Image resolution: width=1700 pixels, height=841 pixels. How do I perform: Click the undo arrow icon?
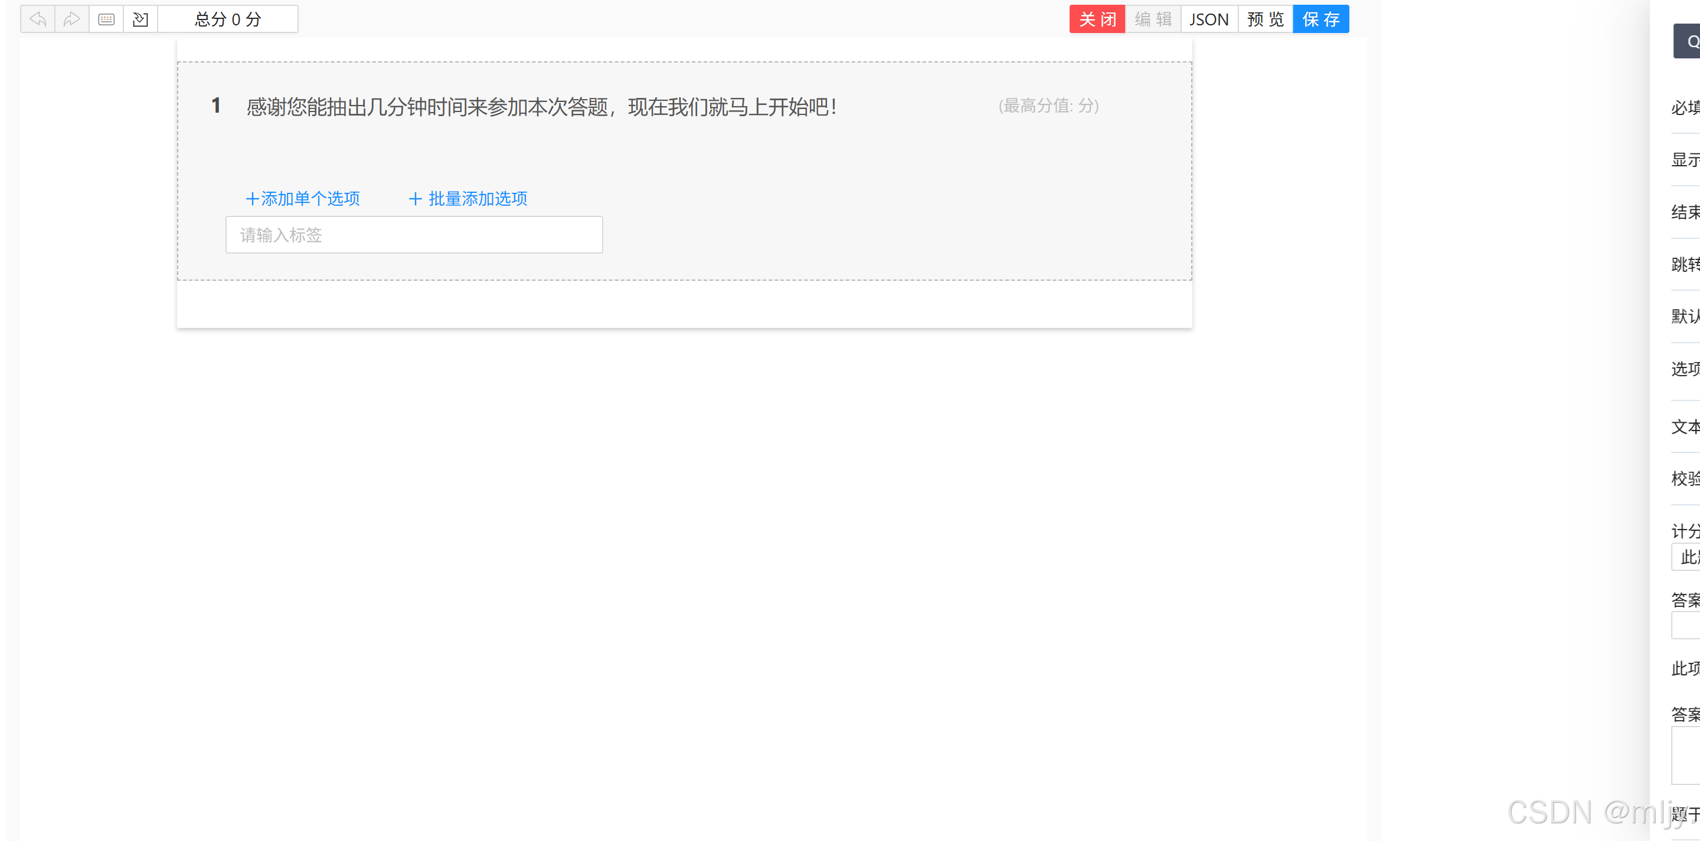pyautogui.click(x=38, y=19)
